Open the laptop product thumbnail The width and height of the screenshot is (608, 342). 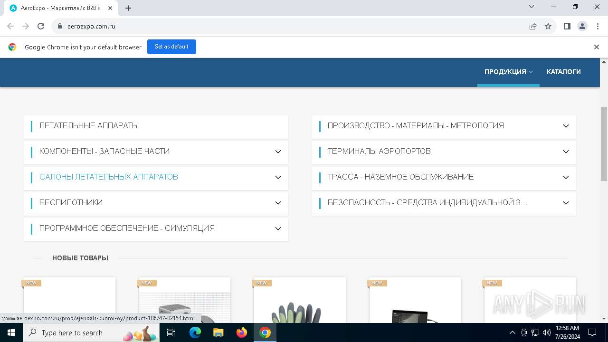pyautogui.click(x=415, y=300)
